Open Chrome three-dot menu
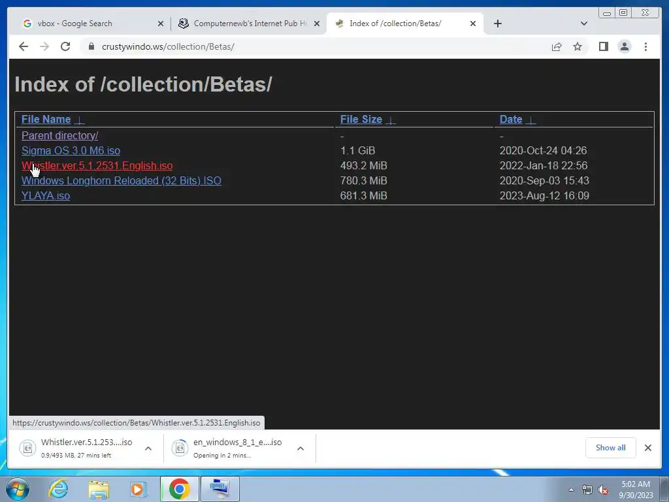Screen dimensions: 669x502 (645, 46)
